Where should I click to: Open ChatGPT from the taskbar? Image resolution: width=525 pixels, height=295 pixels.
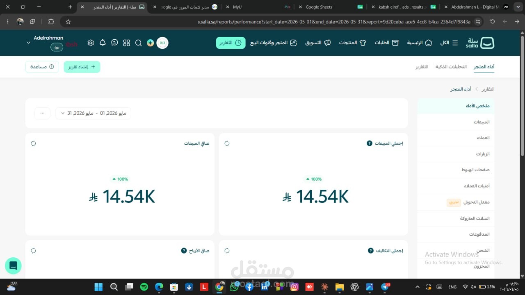tap(354, 287)
